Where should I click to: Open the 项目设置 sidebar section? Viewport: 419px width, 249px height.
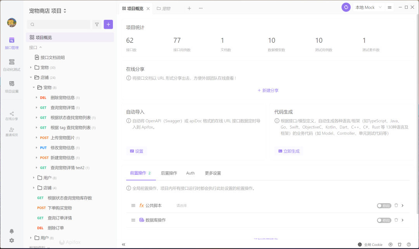12,87
